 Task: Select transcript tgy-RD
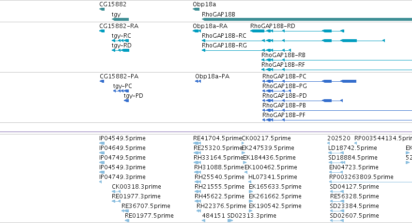pyautogui.click(x=122, y=45)
